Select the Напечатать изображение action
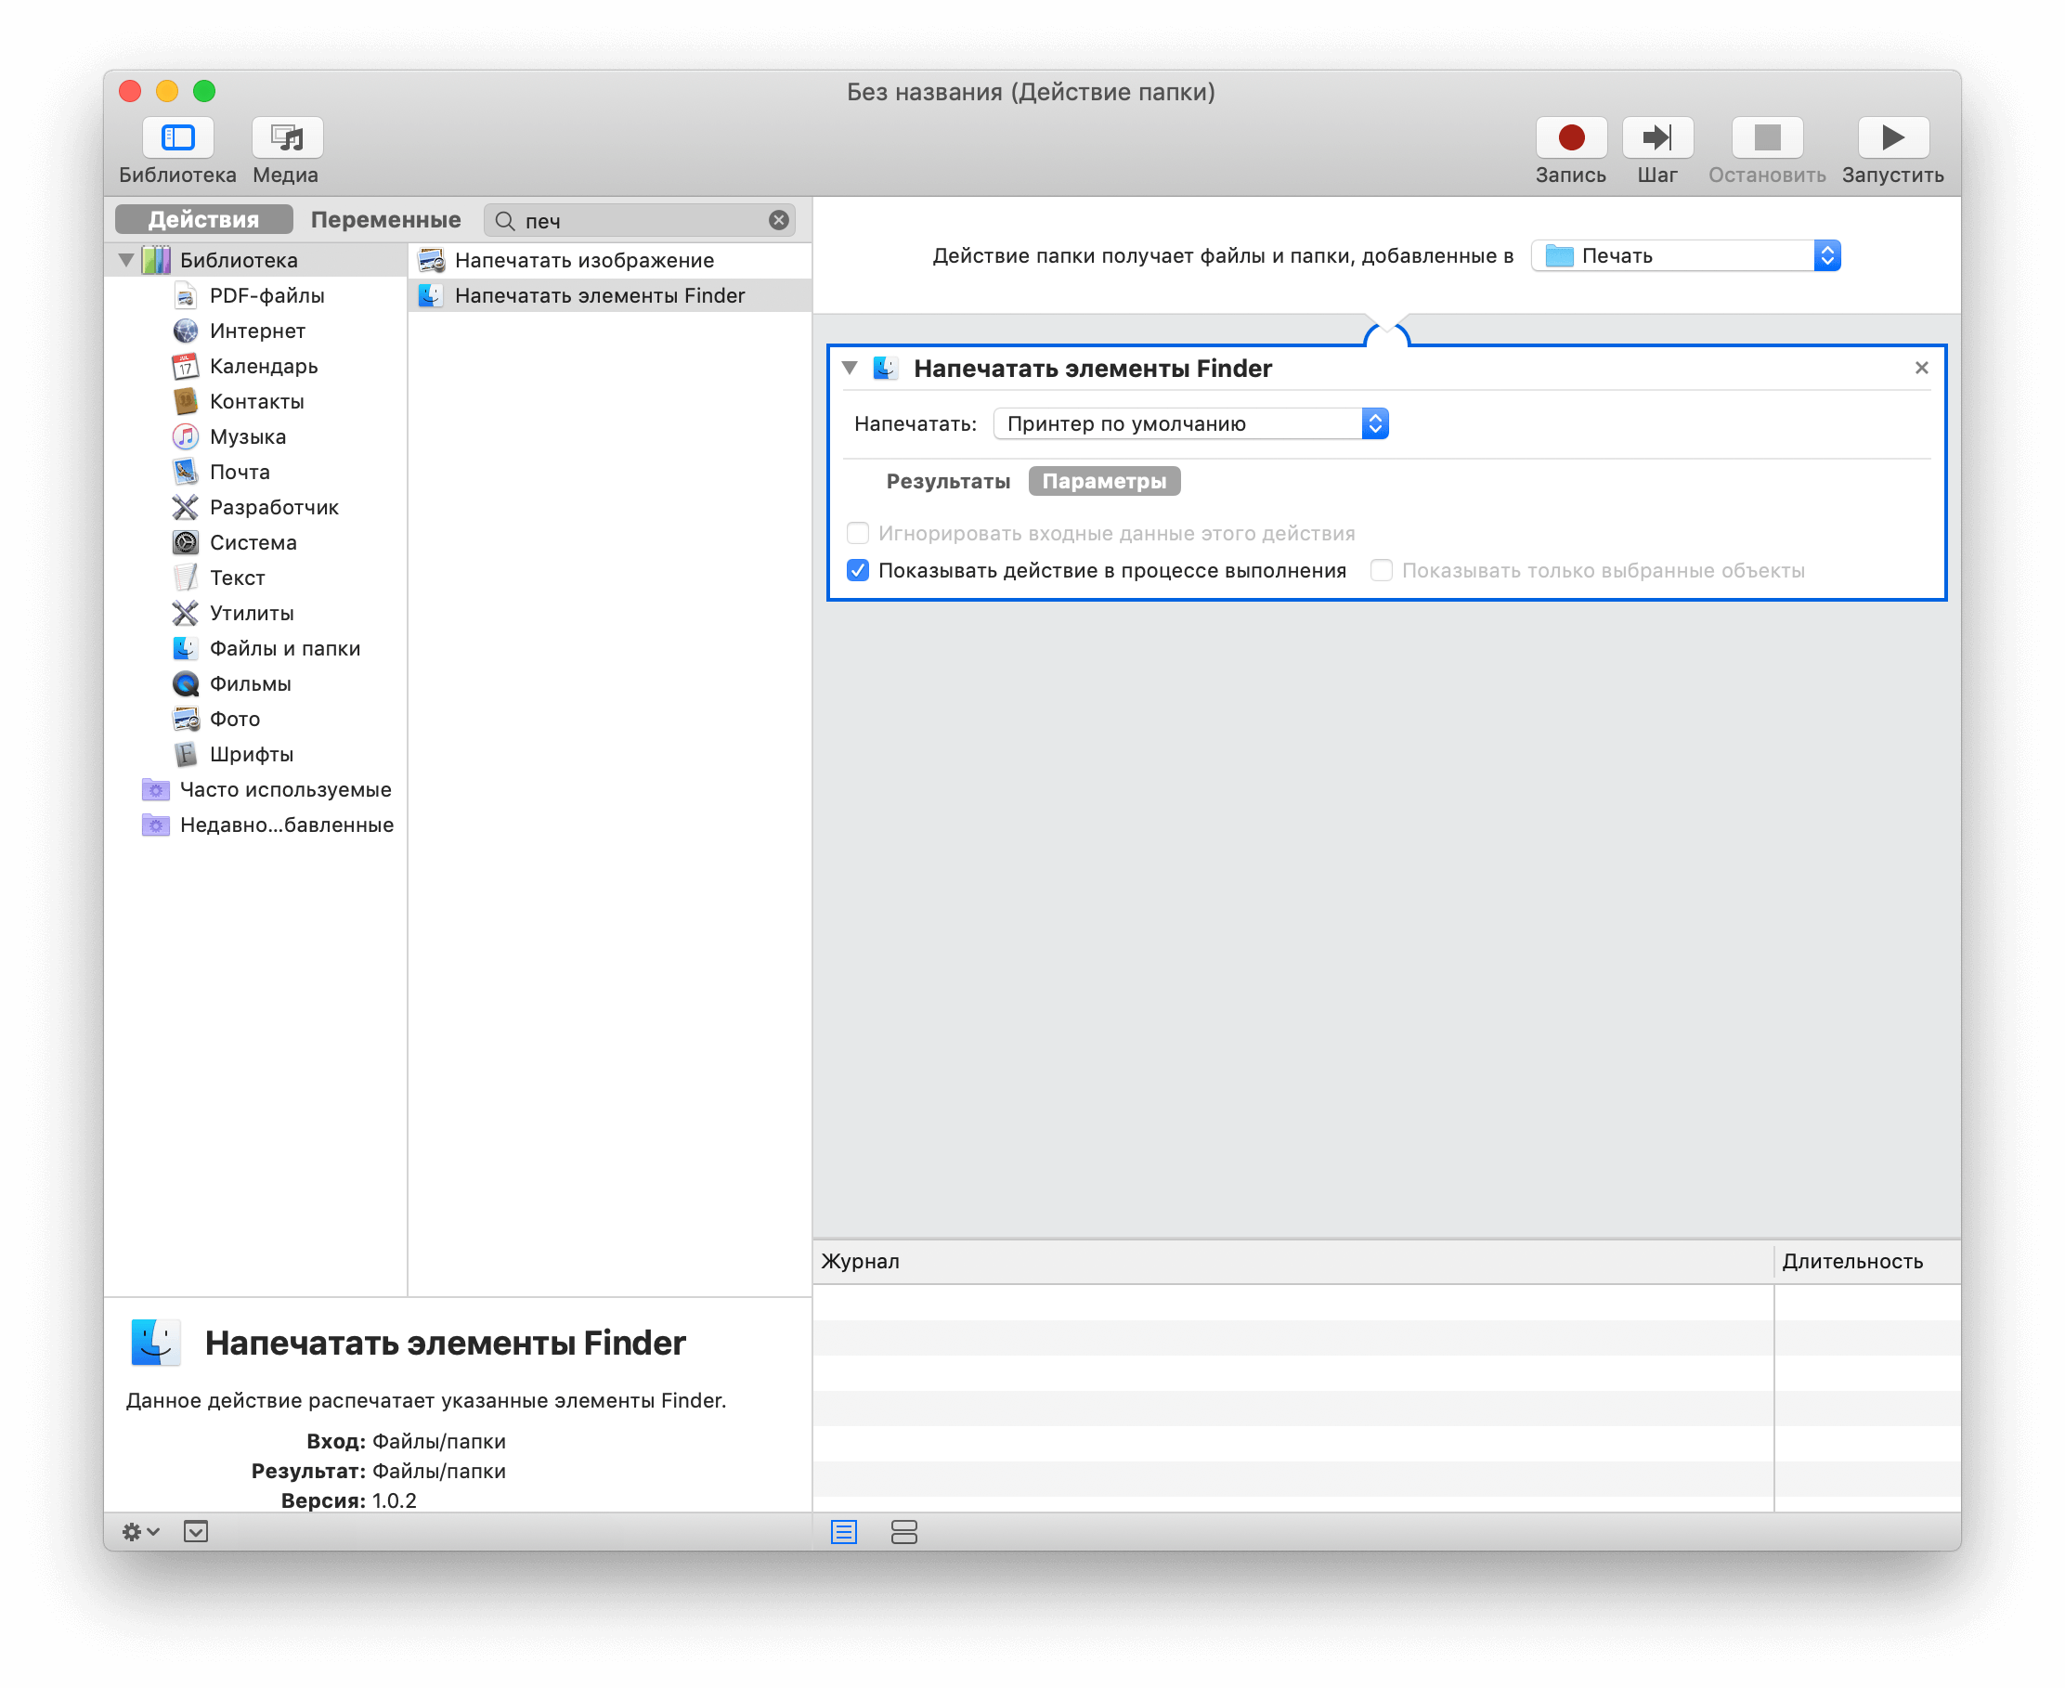2065x1688 pixels. (610, 260)
